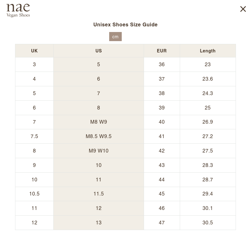Click the M8.5 W9.5 US size cell
Screen dimensions: 251x236
pyautogui.click(x=99, y=136)
